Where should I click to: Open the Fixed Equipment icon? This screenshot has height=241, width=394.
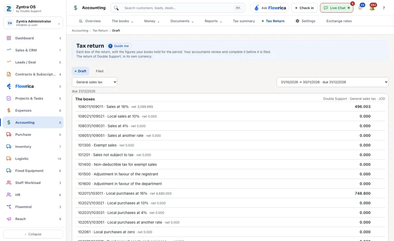[9, 171]
